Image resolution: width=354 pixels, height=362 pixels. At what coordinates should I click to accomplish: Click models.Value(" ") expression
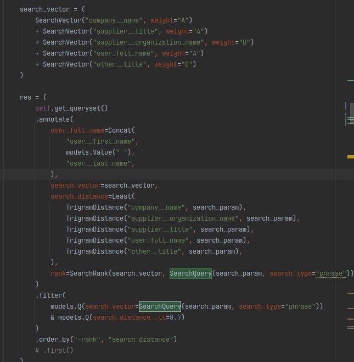(98, 152)
